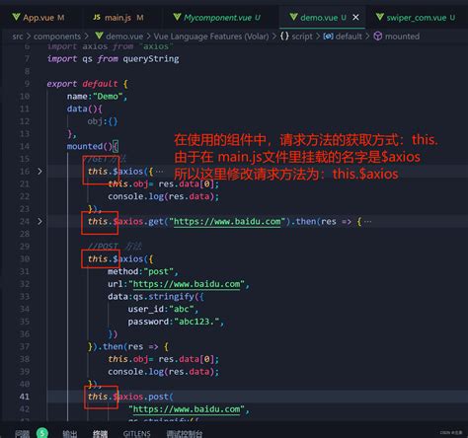Screen dimensions: 468x438
Task: Expand folded code arrow at line 24
Action: pyautogui.click(x=39, y=221)
